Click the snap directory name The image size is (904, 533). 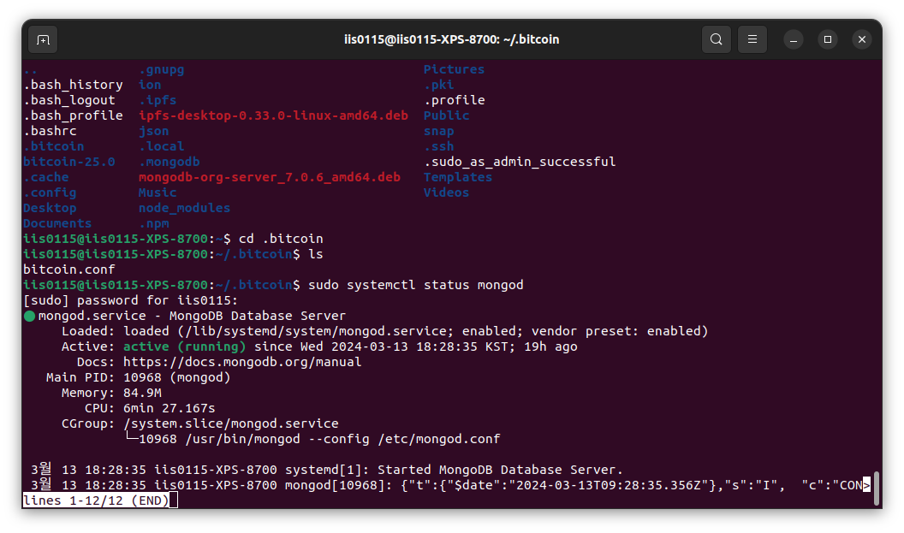pos(439,131)
